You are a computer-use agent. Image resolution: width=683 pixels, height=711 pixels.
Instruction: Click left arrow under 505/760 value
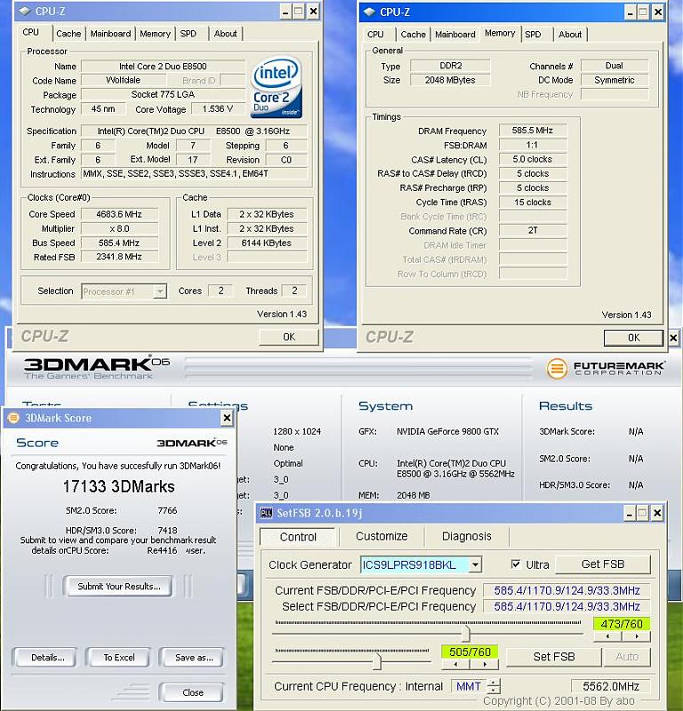coord(455,664)
